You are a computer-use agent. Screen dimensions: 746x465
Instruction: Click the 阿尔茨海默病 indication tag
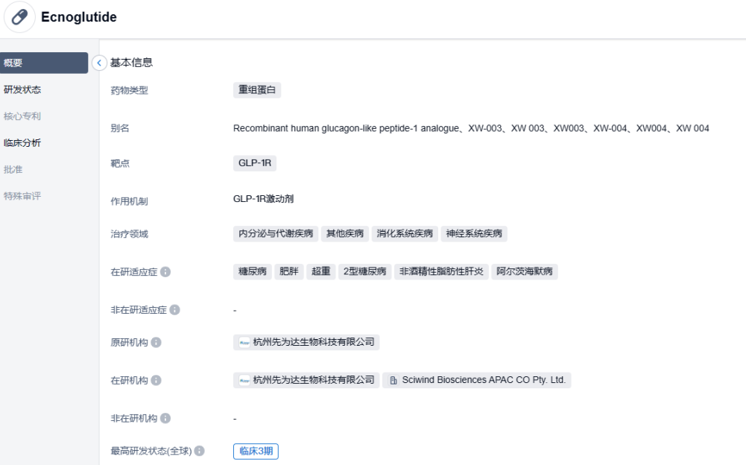point(525,272)
